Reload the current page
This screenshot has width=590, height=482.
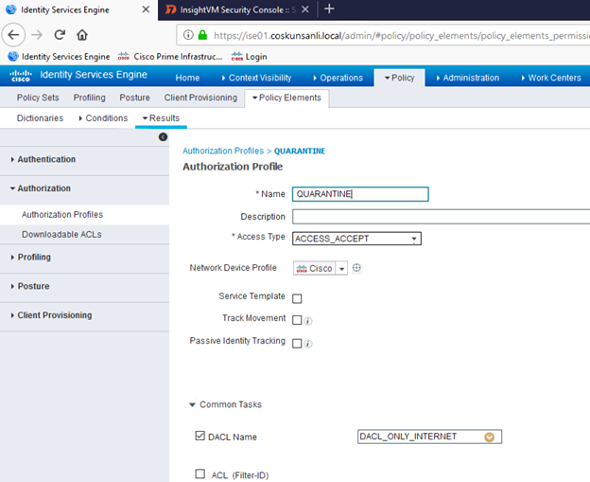(x=60, y=35)
